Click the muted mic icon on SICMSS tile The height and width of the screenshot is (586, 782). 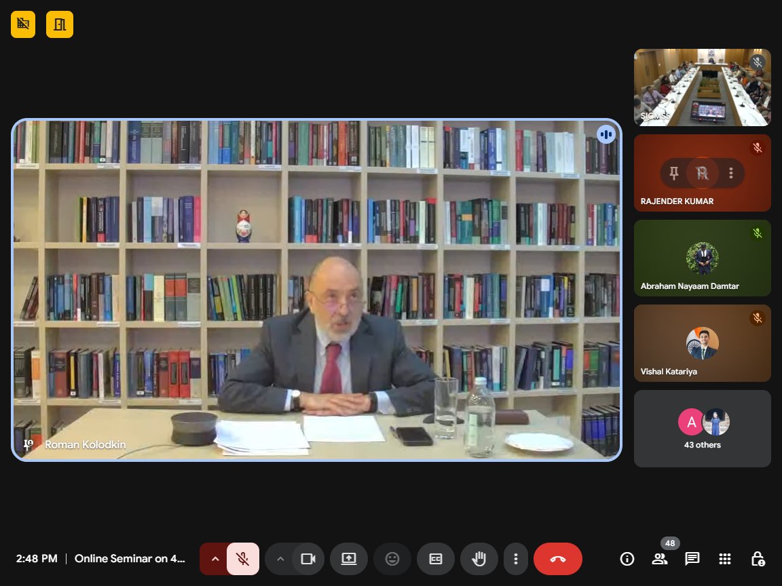coord(758,62)
